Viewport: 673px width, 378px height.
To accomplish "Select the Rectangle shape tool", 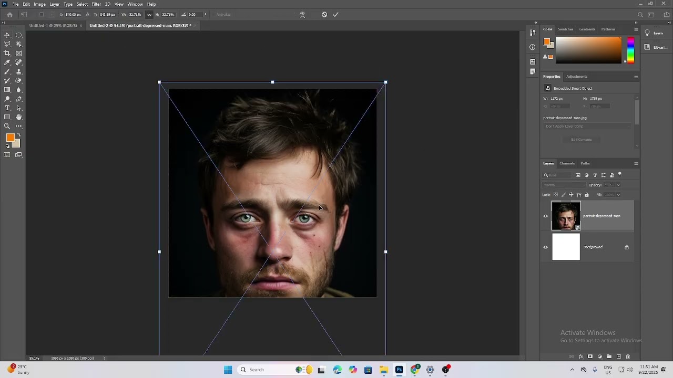I will tap(7, 117).
